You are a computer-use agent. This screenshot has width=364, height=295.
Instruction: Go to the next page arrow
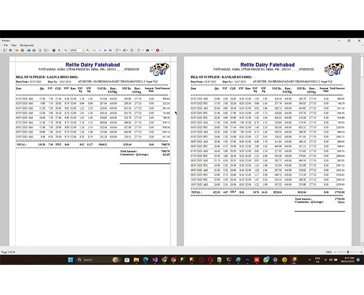point(105,50)
